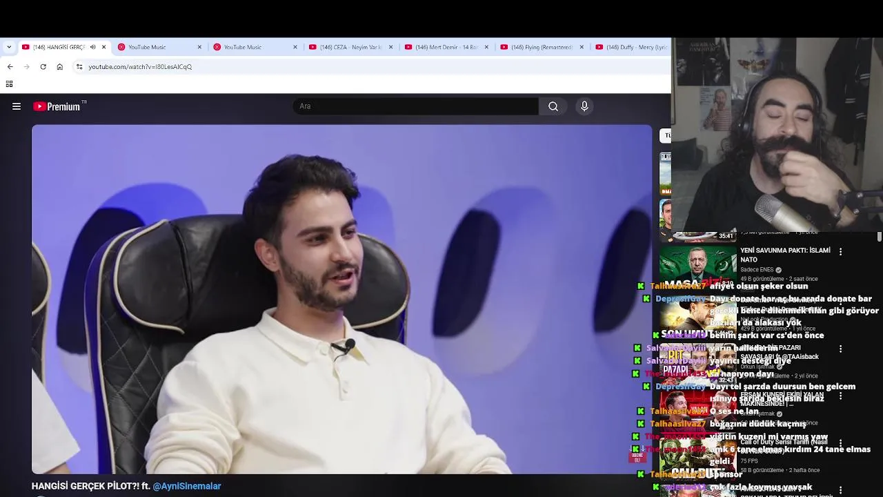Close the first YouTube Music tab
Viewport: 883px width, 497px height.
(199, 47)
